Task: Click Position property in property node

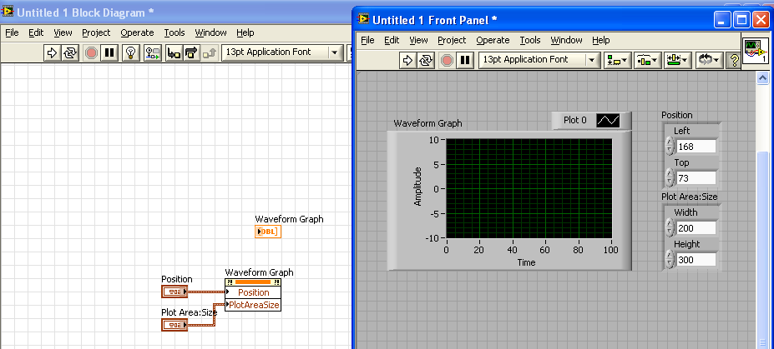Action: [253, 292]
